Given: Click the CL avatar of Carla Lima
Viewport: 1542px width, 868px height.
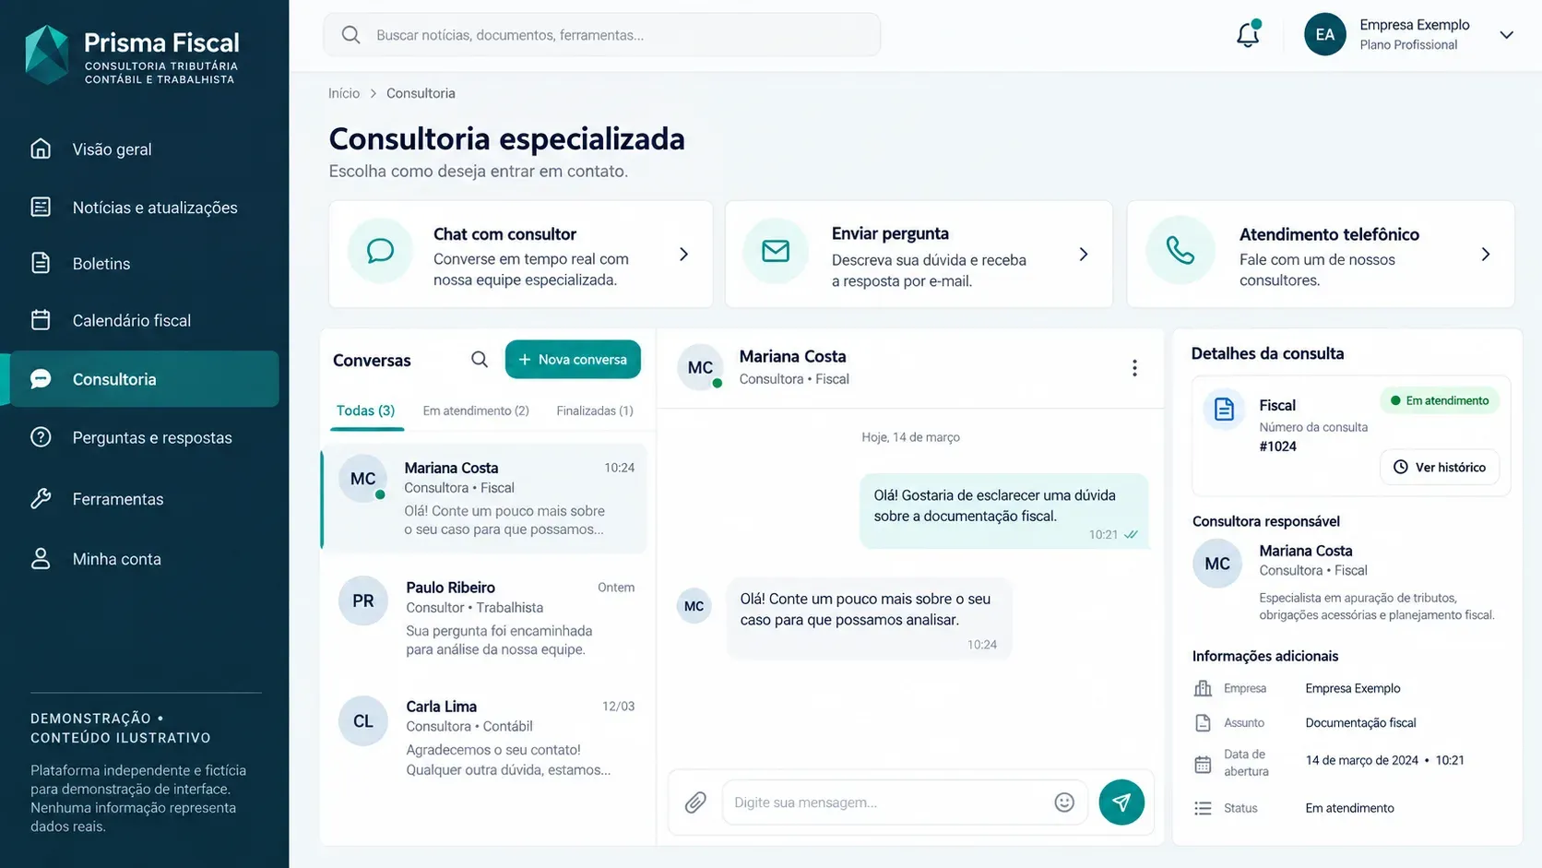Looking at the screenshot, I should tap(363, 721).
